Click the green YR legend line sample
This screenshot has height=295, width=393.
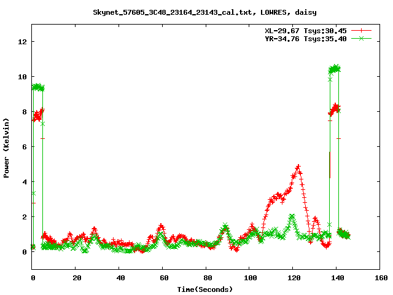[x=361, y=38]
